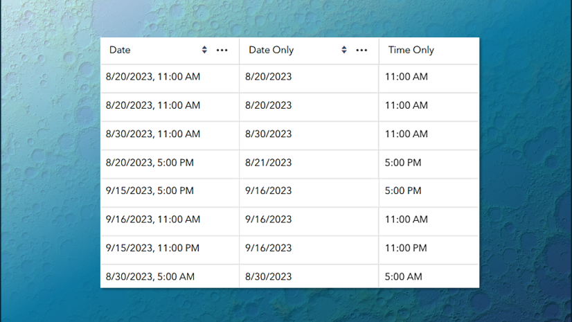Click the Date column header label

pyautogui.click(x=120, y=50)
